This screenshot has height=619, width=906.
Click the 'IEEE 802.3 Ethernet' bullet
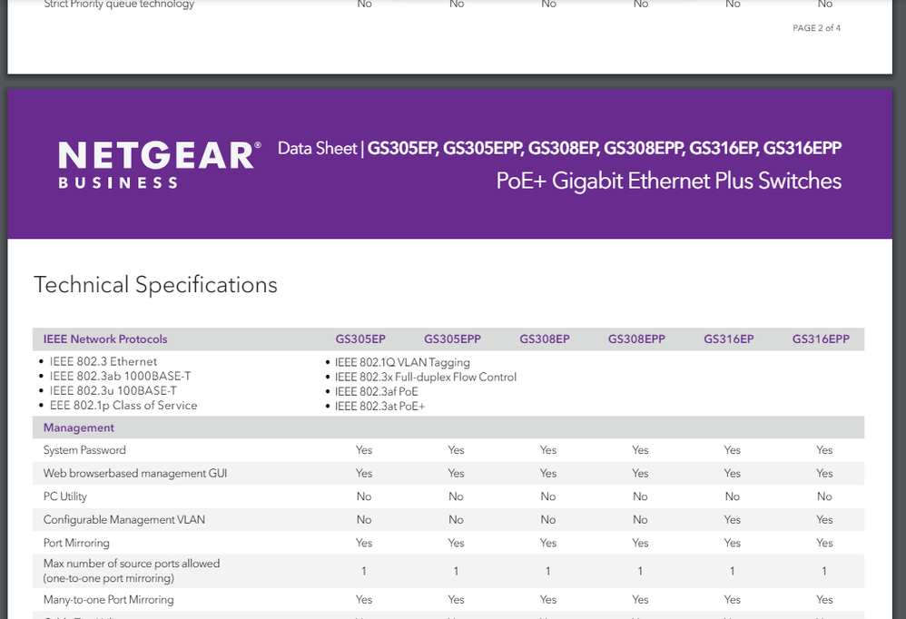point(103,361)
